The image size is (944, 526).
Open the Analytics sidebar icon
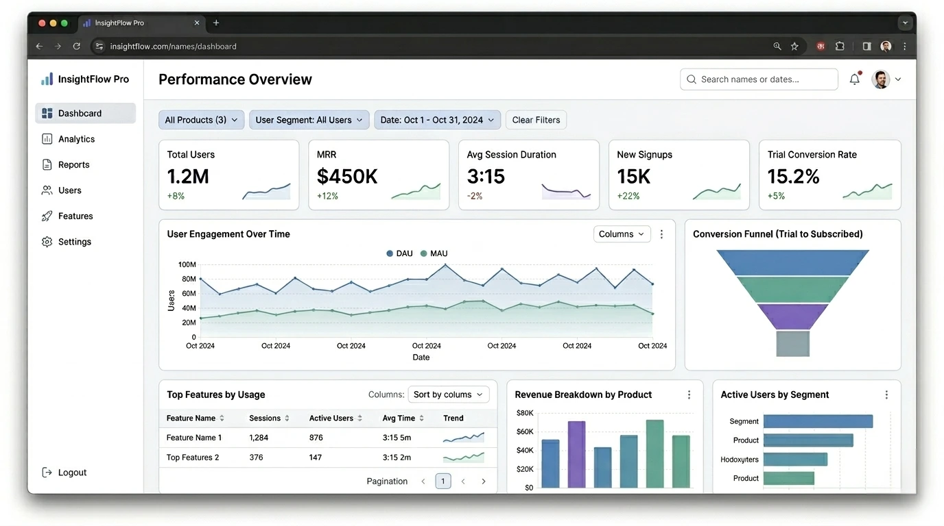(x=47, y=139)
